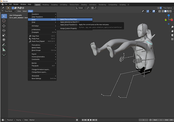The height and width of the screenshot is (122, 174).
Task: Select the Annotate tool
Action: point(4,45)
